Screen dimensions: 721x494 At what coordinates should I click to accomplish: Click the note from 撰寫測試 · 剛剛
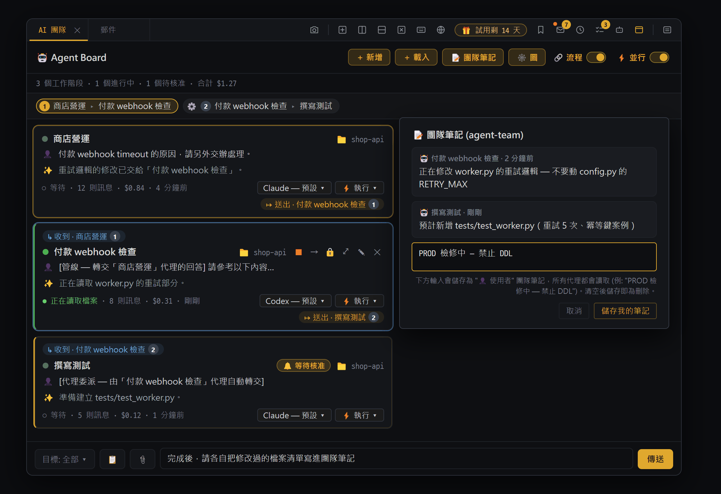click(534, 219)
